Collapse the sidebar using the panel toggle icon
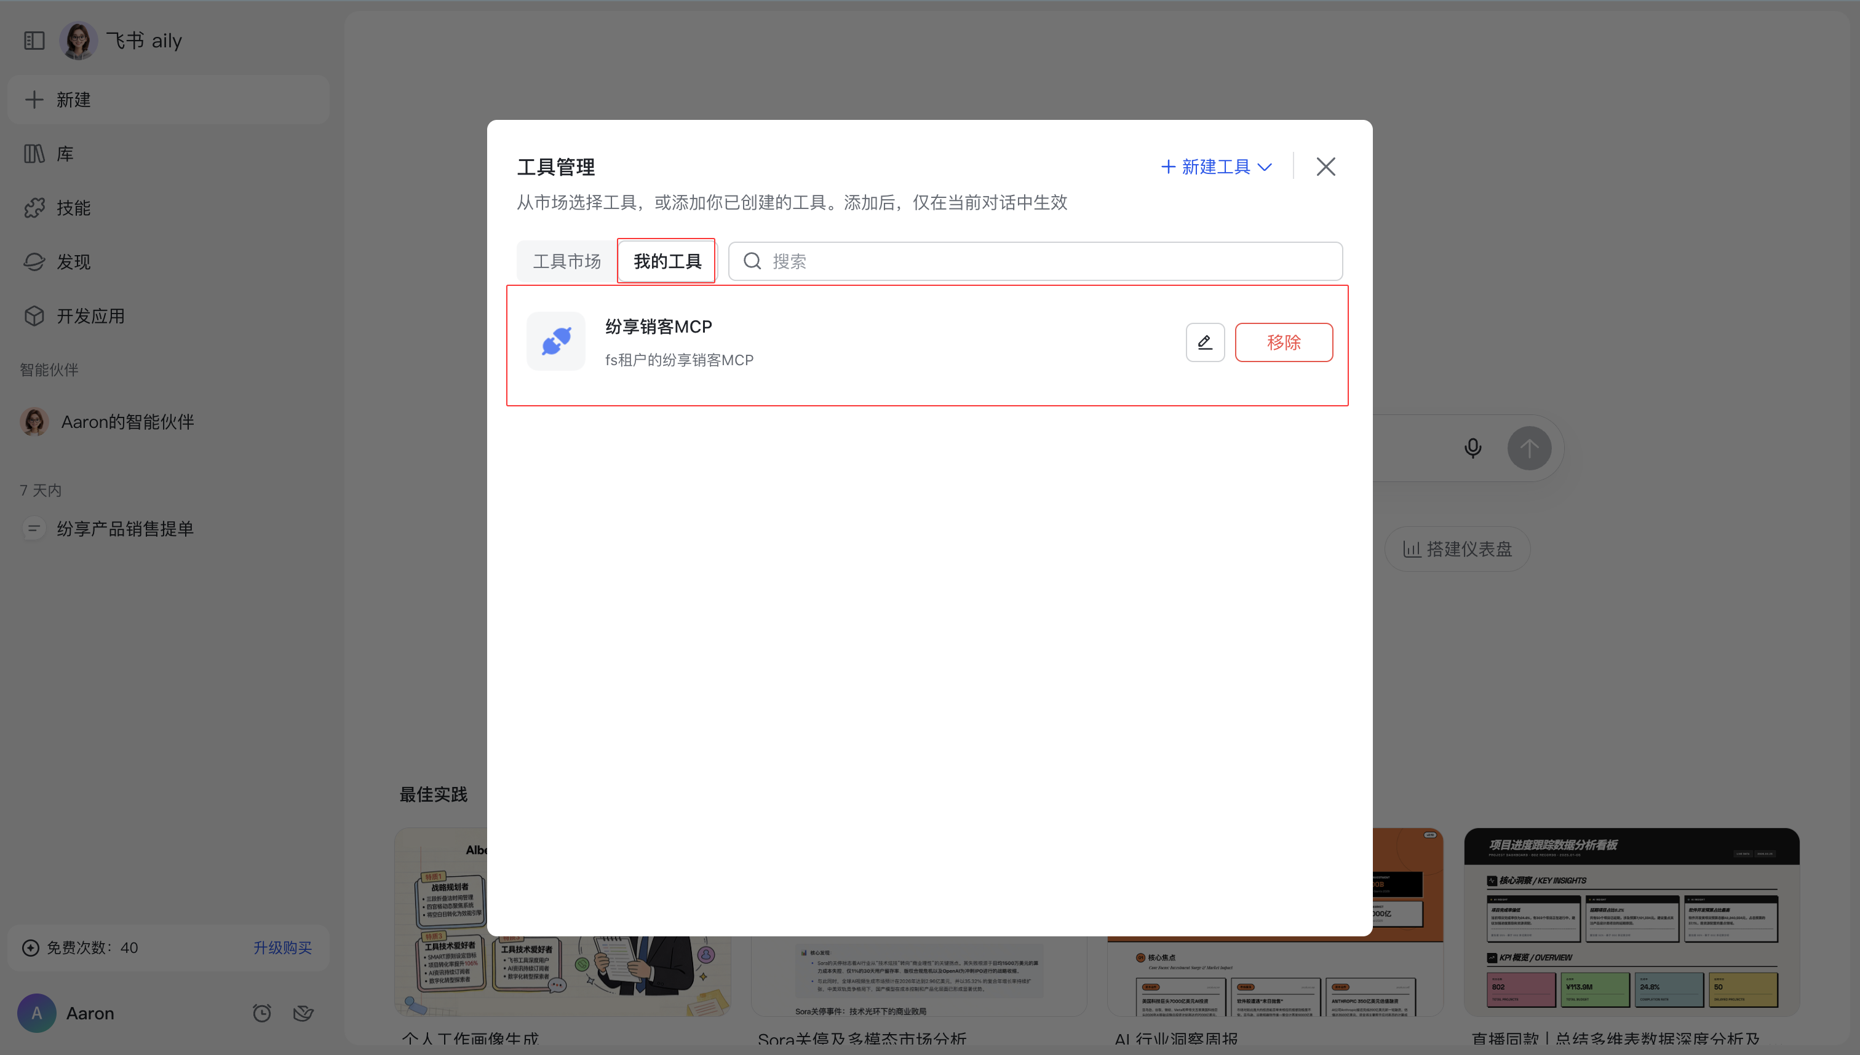This screenshot has height=1055, width=1860. pyautogui.click(x=34, y=41)
